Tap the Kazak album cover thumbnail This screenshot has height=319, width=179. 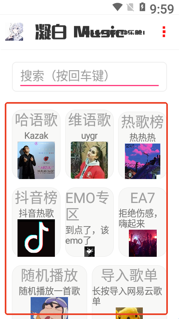pyautogui.click(x=36, y=160)
